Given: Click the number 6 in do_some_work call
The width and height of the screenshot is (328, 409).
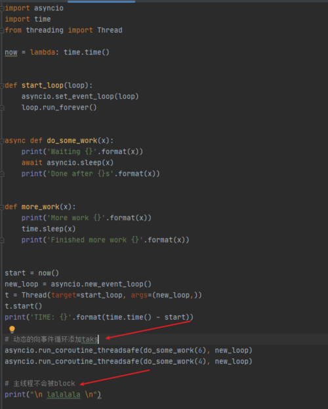Looking at the screenshot, I should pos(200,350).
